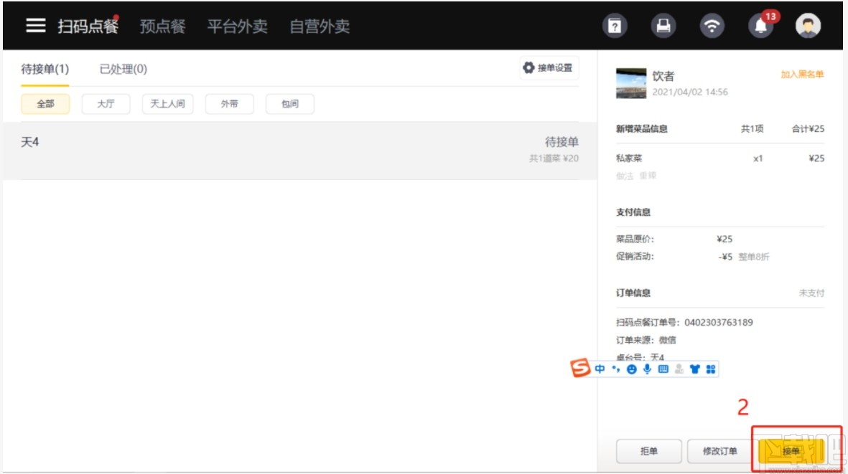Toggle full/half punctuation on Sogou bar
Viewport: 848px width, 474px height.
click(615, 369)
